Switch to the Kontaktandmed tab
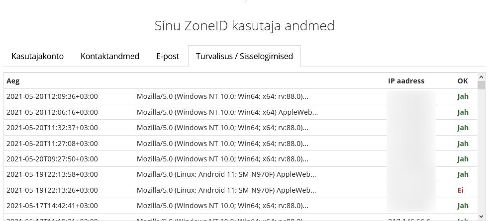This screenshot has width=489, height=221. point(110,56)
